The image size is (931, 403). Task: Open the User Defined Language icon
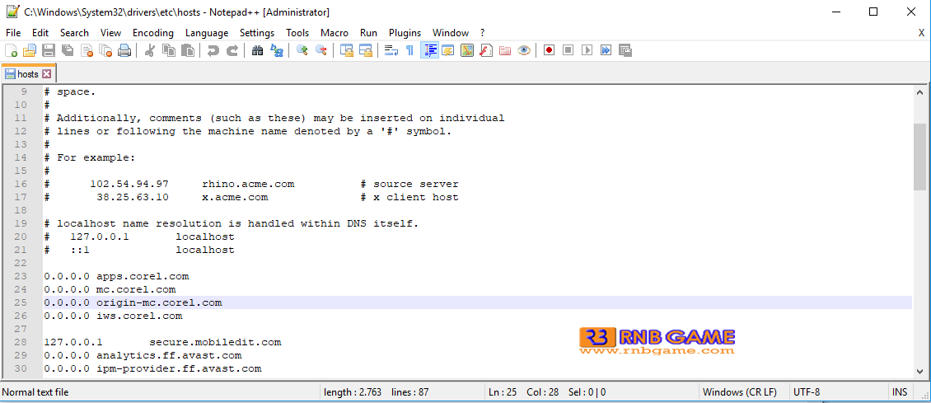click(448, 50)
